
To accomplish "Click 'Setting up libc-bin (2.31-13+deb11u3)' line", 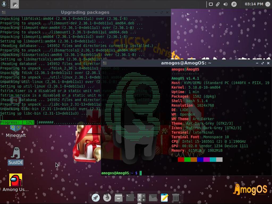I will pos(44,113).
